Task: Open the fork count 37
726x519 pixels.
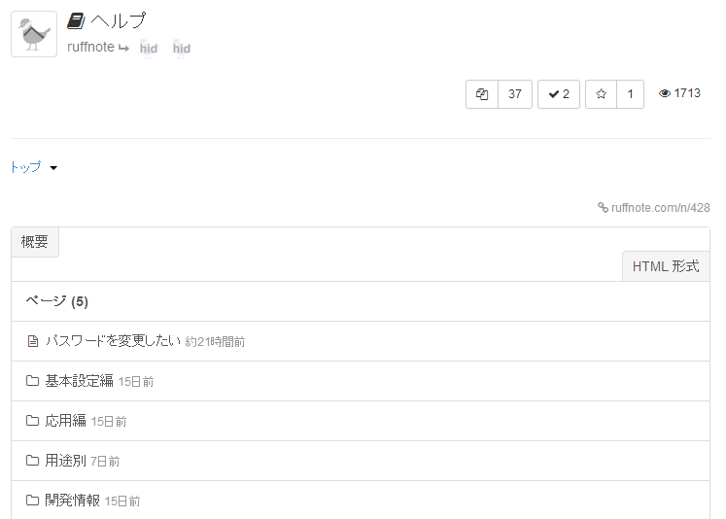Action: click(x=515, y=94)
